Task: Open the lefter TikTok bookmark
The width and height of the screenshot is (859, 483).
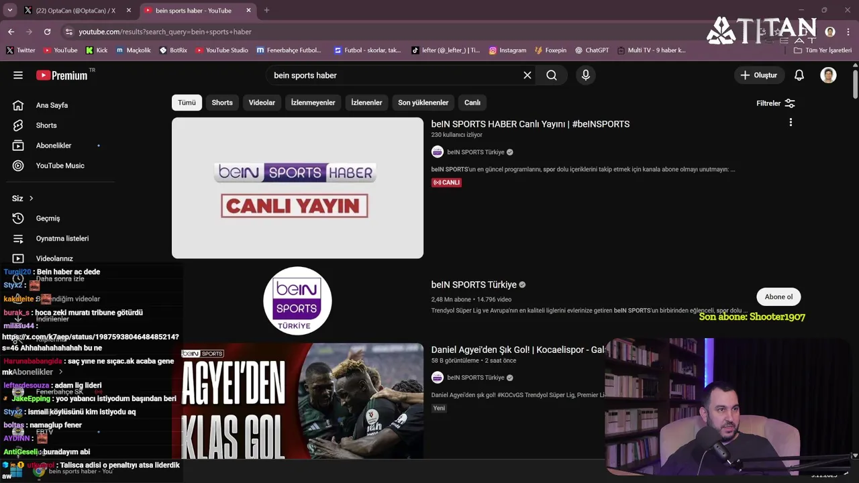Action: pos(446,50)
